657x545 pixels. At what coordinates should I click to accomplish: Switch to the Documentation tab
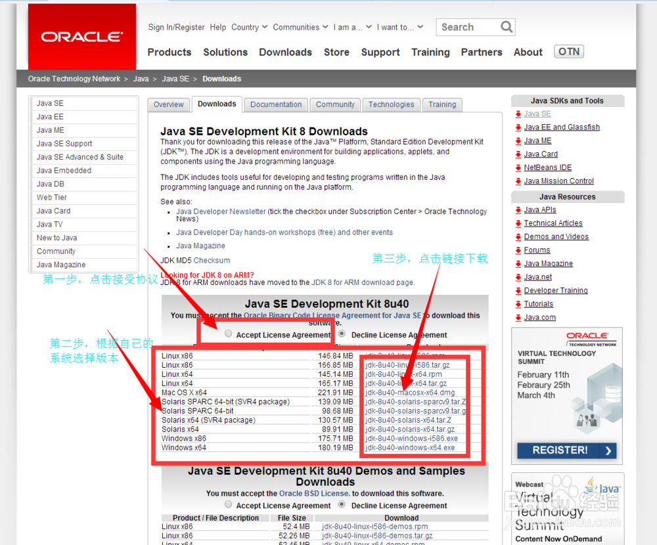click(x=276, y=104)
